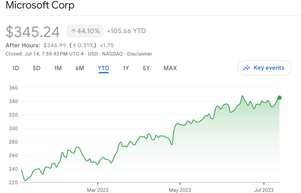Click the May 2023 axis marker

tap(180, 190)
